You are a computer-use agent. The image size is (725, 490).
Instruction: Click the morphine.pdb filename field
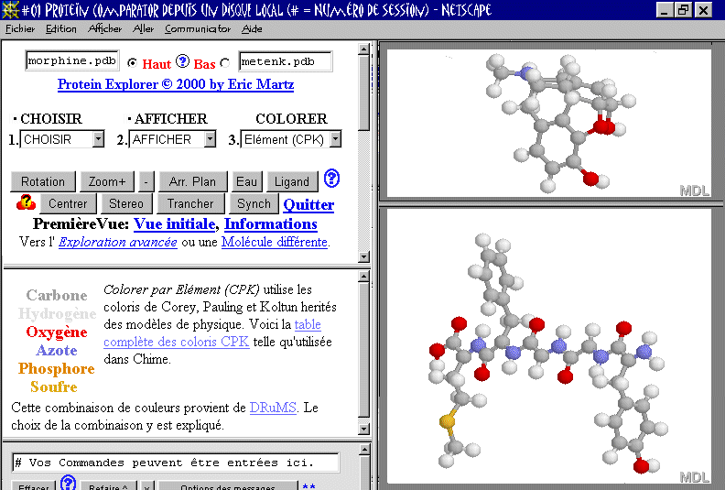72,60
